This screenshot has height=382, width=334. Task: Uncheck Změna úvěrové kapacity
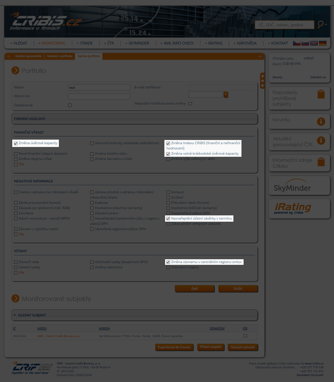click(16, 143)
